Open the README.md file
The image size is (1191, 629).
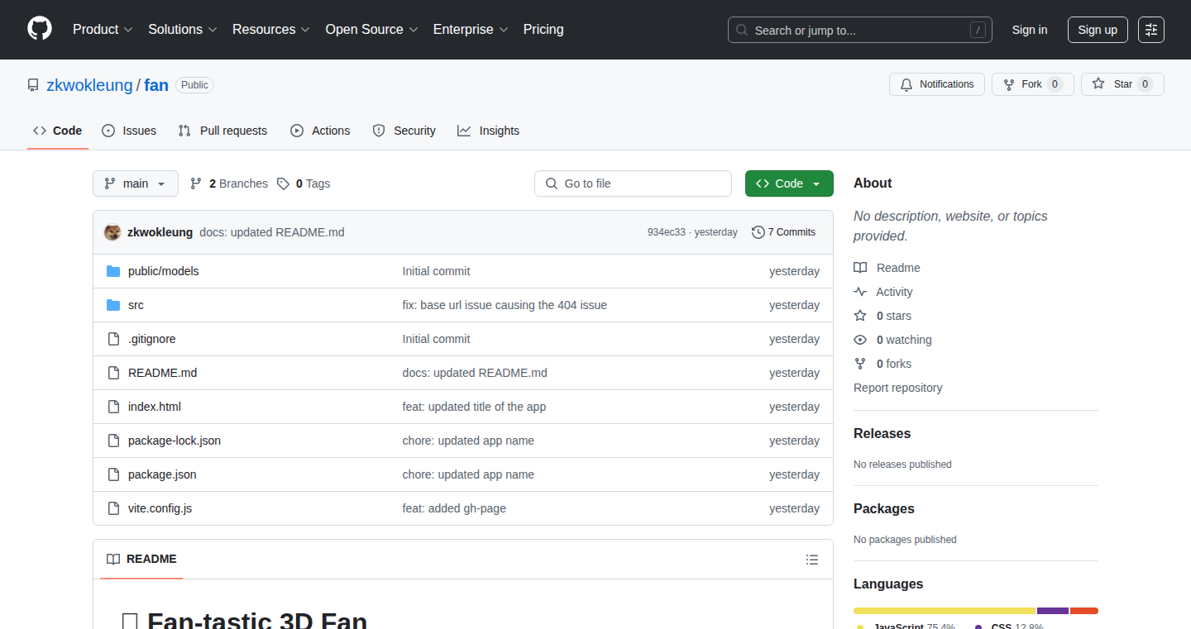[x=163, y=373]
